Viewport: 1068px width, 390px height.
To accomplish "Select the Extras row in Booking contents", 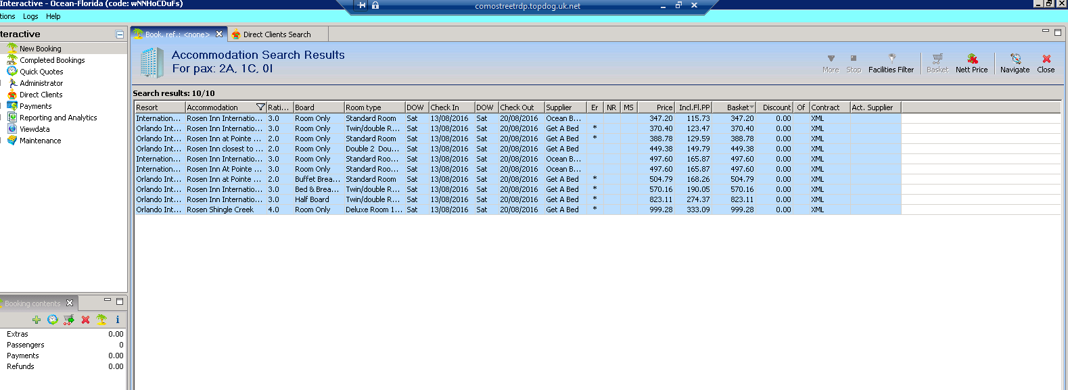I will [x=64, y=334].
